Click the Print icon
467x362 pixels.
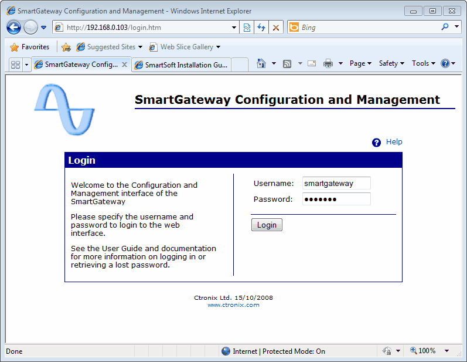[x=328, y=63]
